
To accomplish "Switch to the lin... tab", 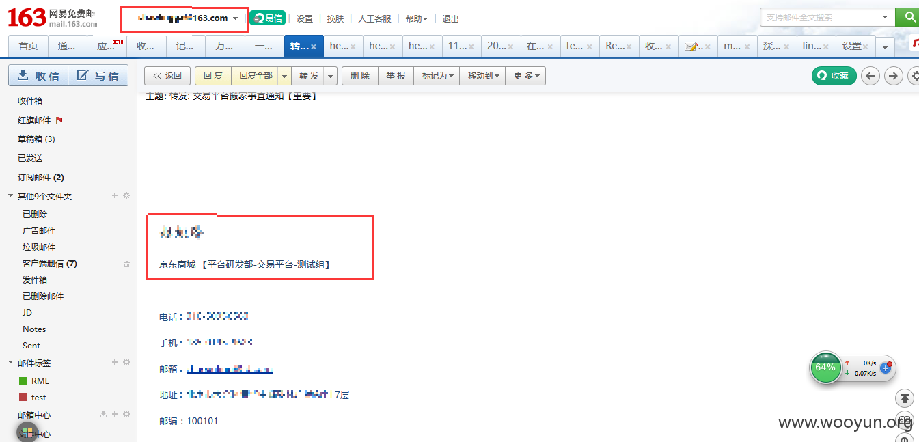I will coord(812,46).
